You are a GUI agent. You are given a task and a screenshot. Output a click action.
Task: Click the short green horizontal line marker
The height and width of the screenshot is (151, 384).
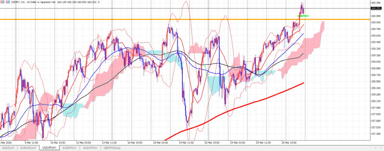click(303, 16)
